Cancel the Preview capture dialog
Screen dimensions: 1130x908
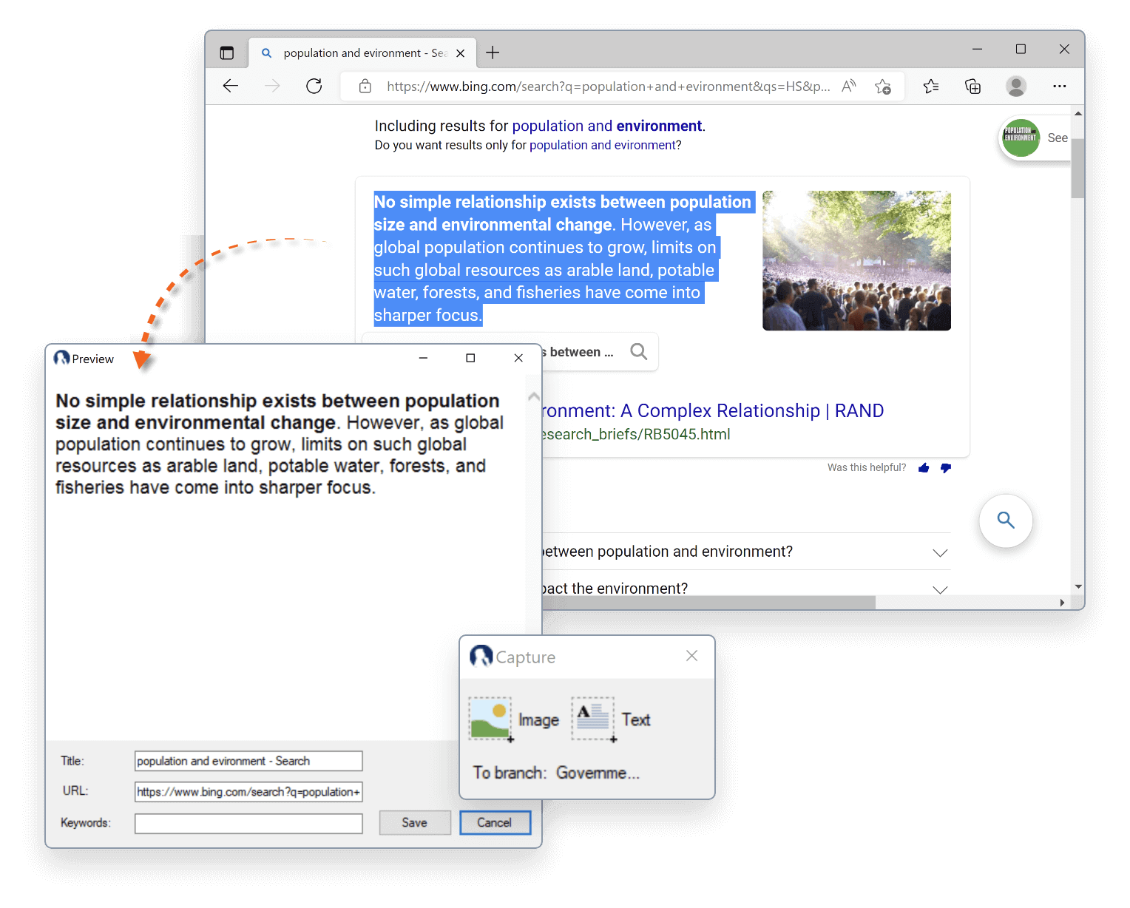[x=495, y=823]
